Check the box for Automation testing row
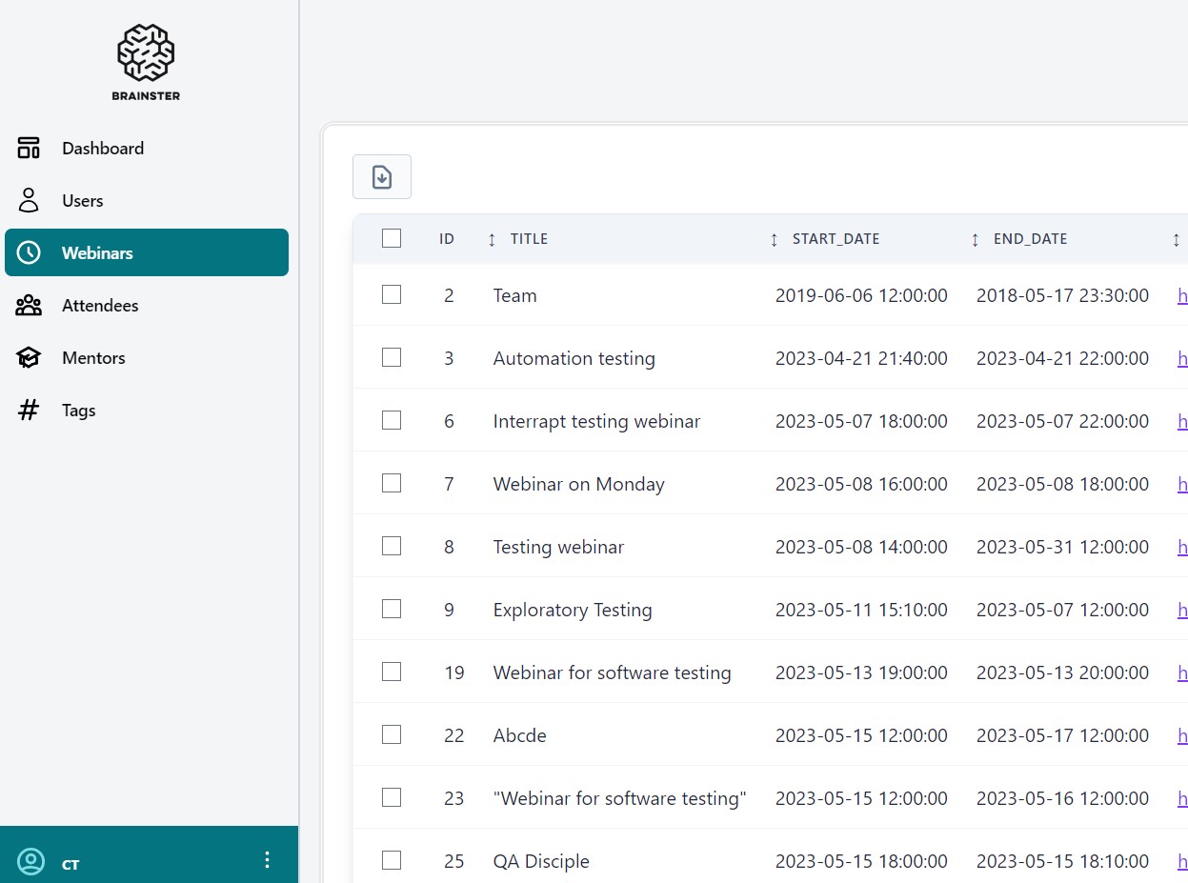The height and width of the screenshot is (883, 1188). (x=392, y=357)
